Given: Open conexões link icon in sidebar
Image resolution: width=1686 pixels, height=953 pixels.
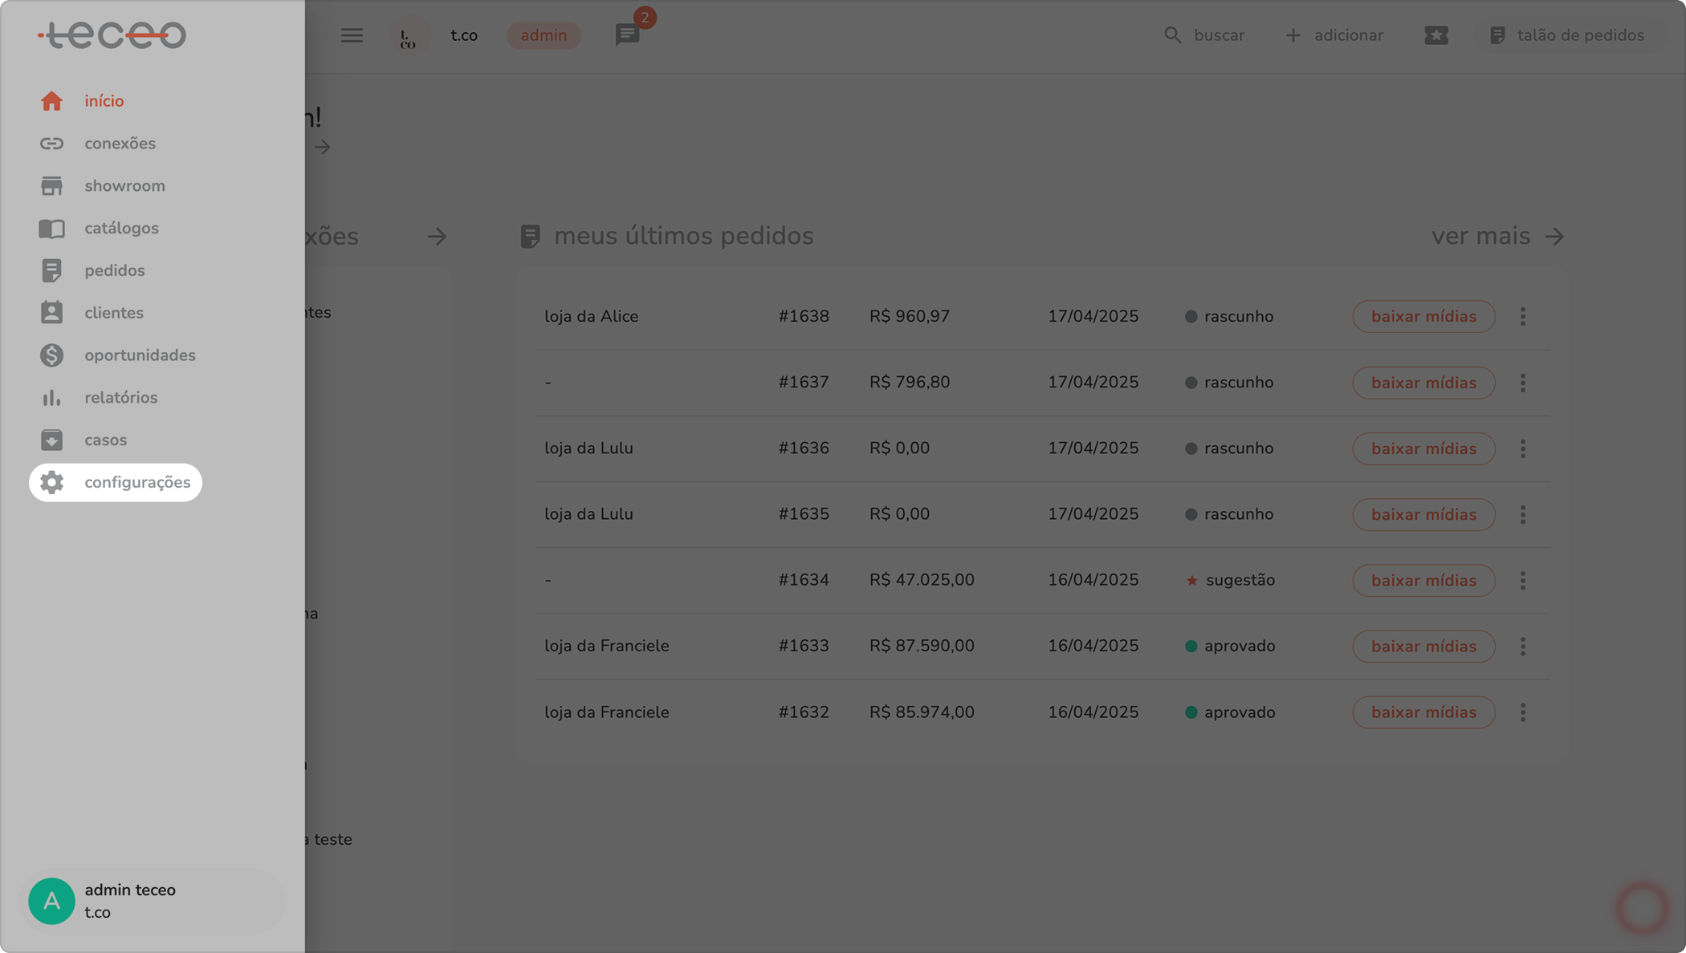Looking at the screenshot, I should 51,144.
